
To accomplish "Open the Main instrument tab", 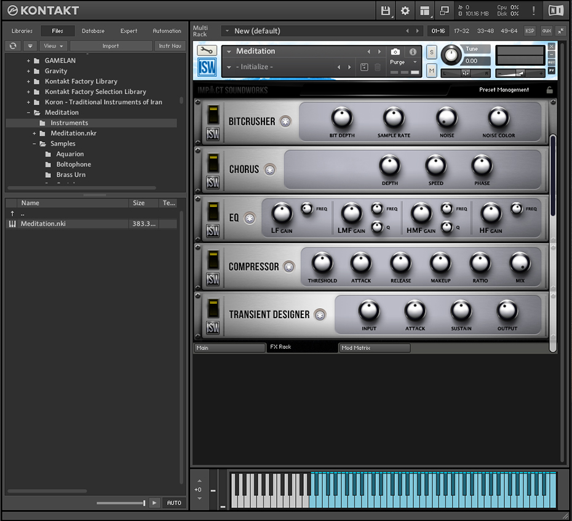I will coord(229,348).
